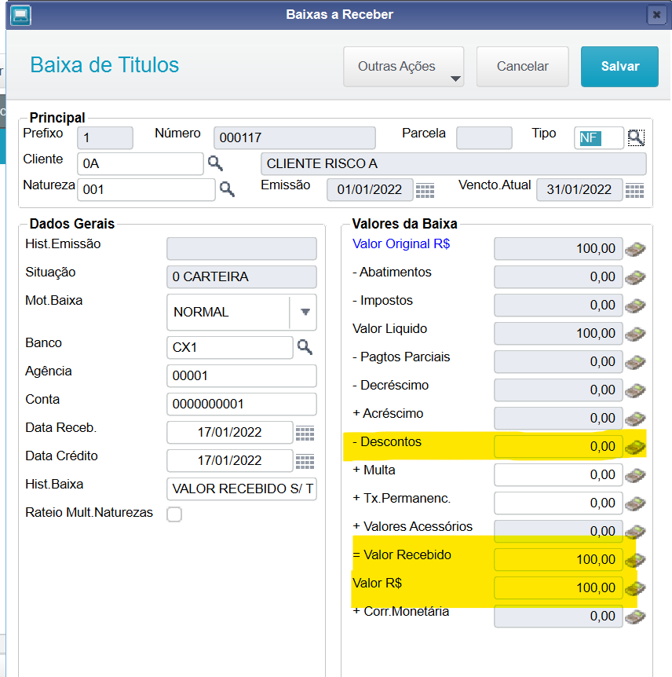Click money icon beside Multa
Screen dimensions: 672x677
click(x=635, y=475)
